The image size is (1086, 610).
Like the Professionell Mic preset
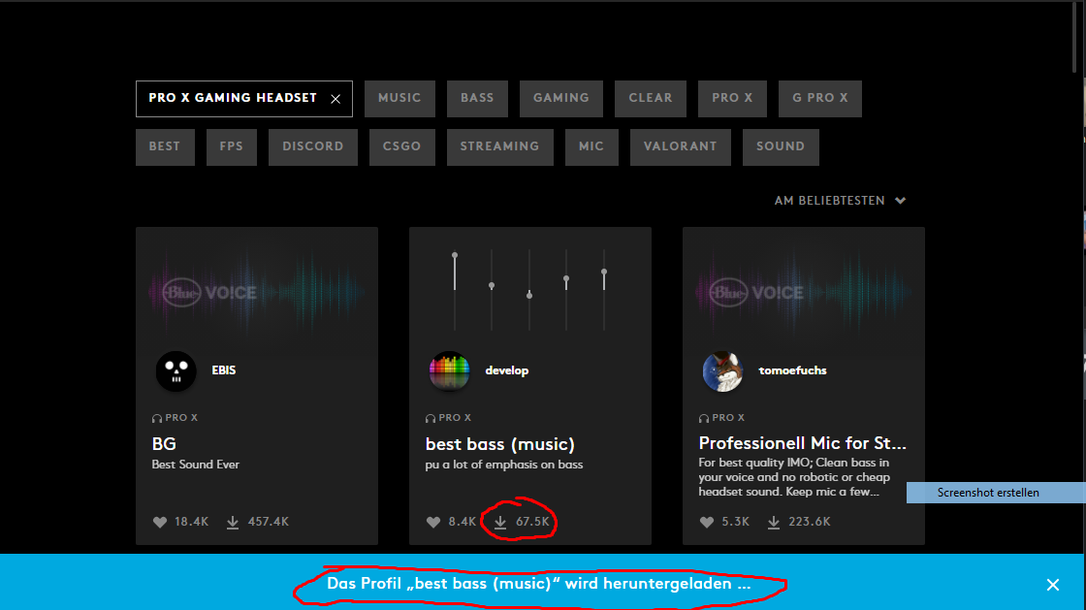(x=707, y=522)
